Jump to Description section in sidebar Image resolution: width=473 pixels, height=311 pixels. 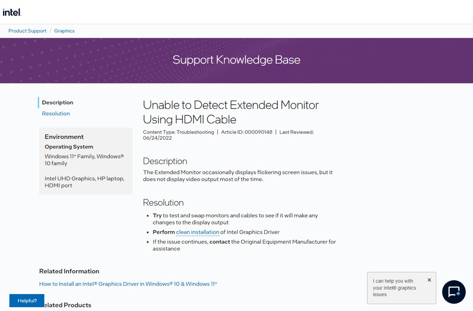(x=58, y=102)
